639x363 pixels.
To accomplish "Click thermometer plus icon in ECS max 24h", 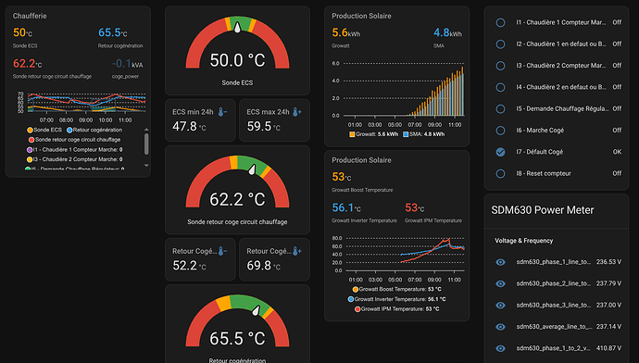I will coord(297,112).
